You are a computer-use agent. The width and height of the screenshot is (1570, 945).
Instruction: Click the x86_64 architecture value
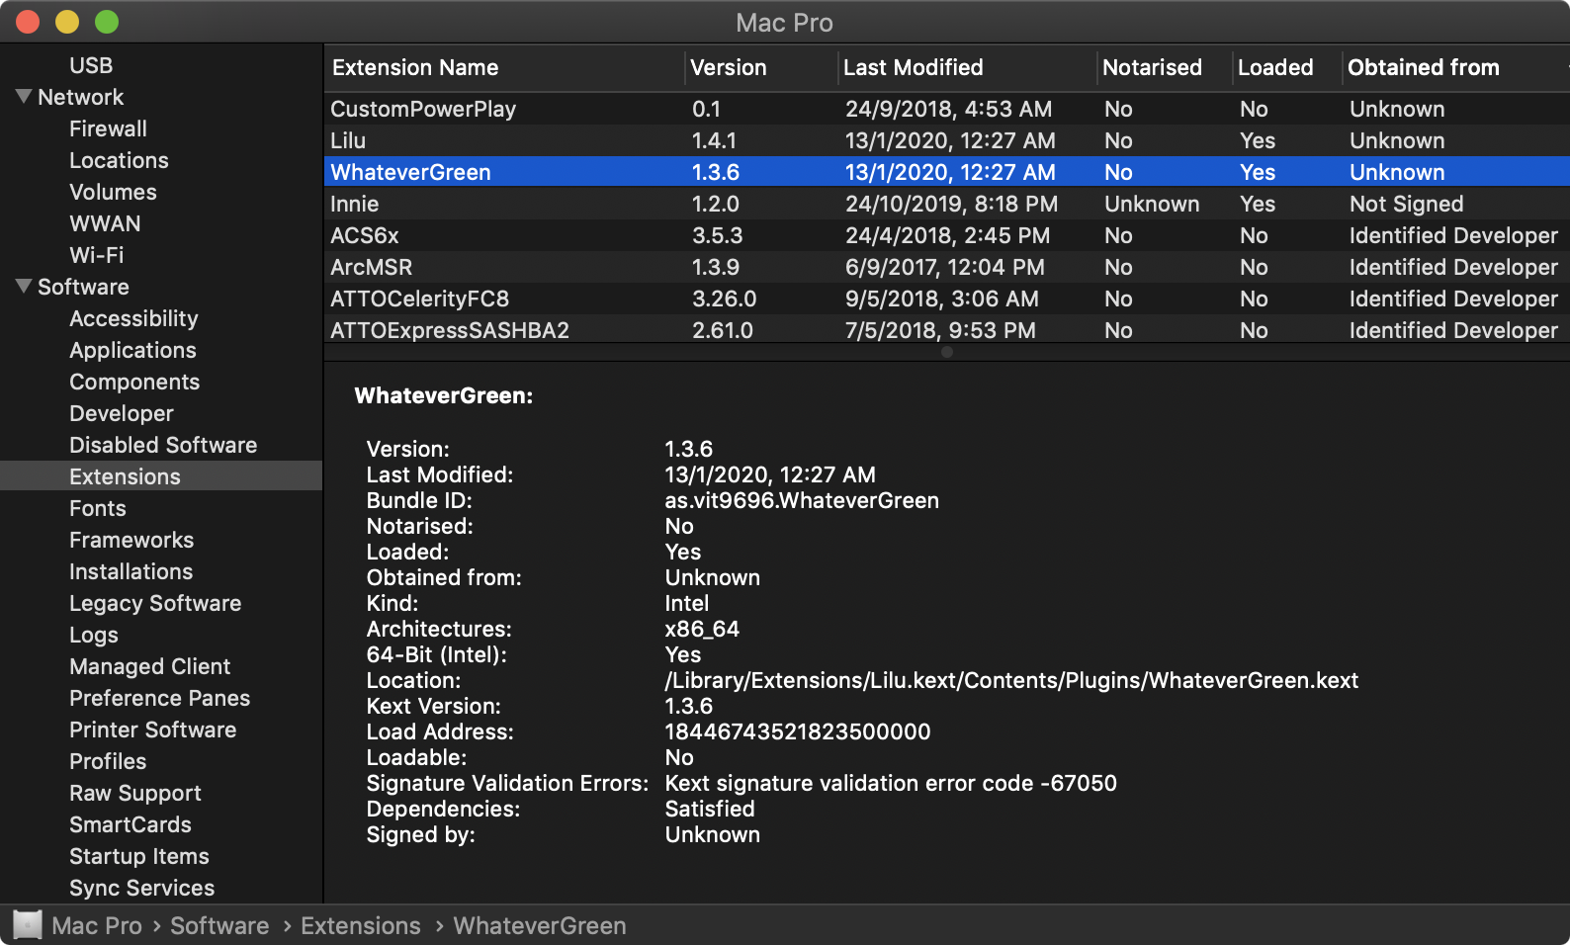pos(702,629)
